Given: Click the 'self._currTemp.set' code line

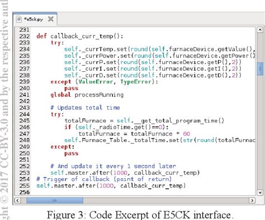Looking at the screenshot, I should click(x=159, y=50).
